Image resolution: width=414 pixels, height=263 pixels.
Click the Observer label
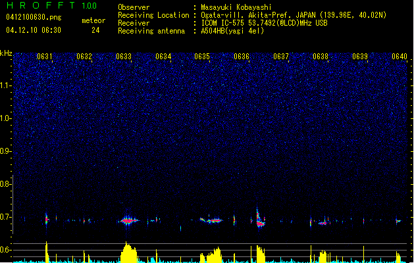134,7
